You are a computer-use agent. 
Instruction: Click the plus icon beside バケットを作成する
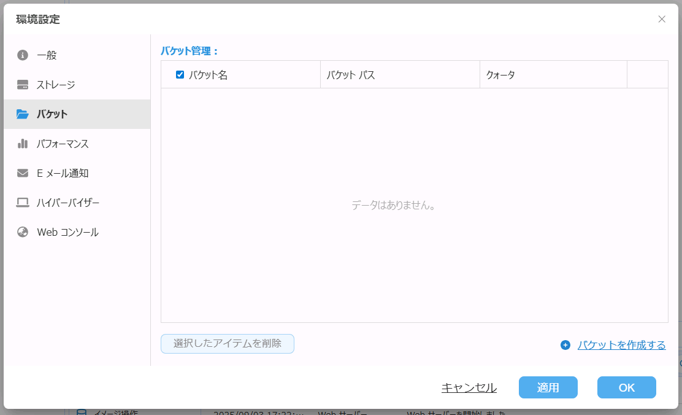pyautogui.click(x=565, y=345)
